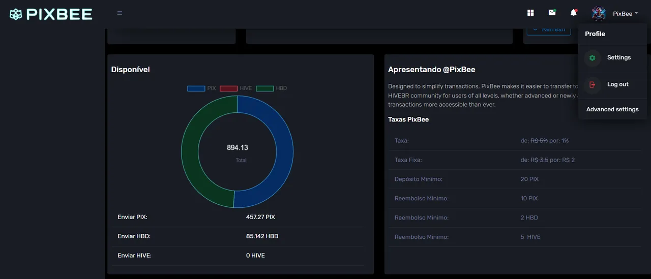The height and width of the screenshot is (279, 651).
Task: Click the Refresh button
Action: pyautogui.click(x=549, y=29)
